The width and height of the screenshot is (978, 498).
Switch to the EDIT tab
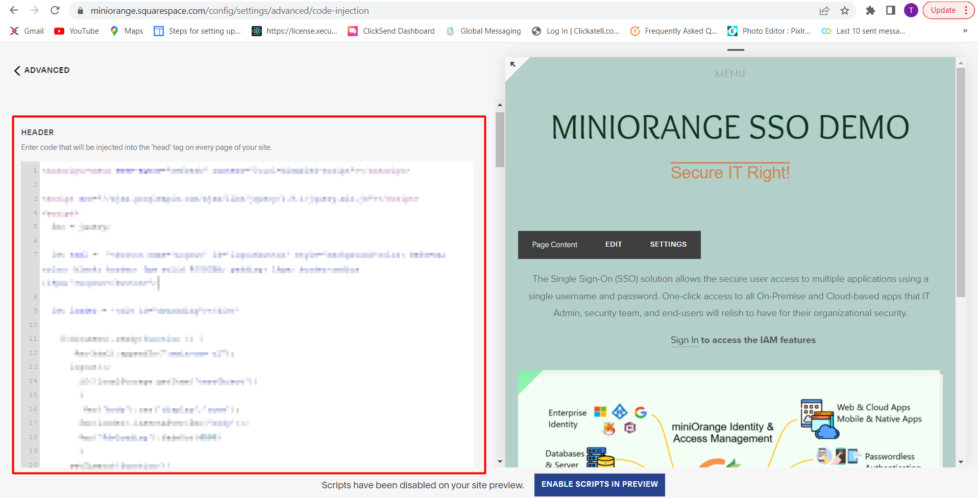click(x=613, y=244)
